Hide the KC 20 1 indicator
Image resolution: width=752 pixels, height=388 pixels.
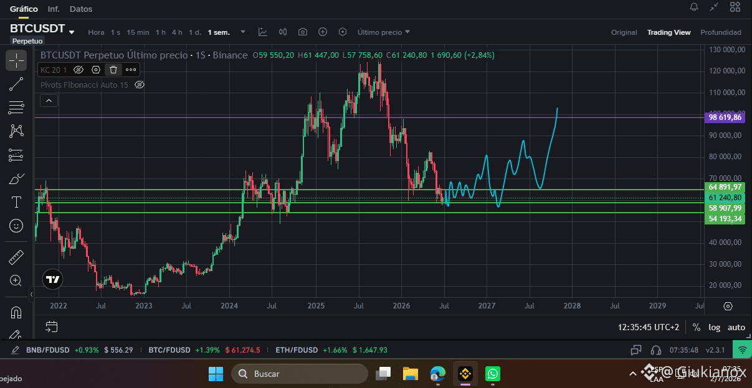[x=79, y=70]
